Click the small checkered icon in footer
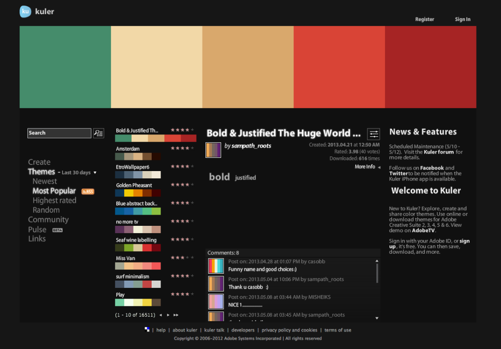This screenshot has width=501, height=349. (147, 329)
